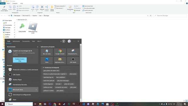Refresh the Descargas folder view
This screenshot has height=106, width=188.
(151, 16)
